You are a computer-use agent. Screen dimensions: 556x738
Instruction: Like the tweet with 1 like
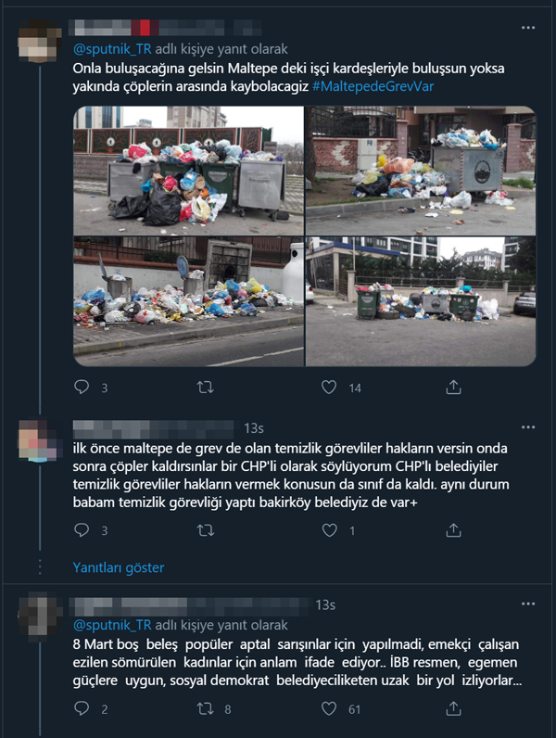click(x=329, y=530)
